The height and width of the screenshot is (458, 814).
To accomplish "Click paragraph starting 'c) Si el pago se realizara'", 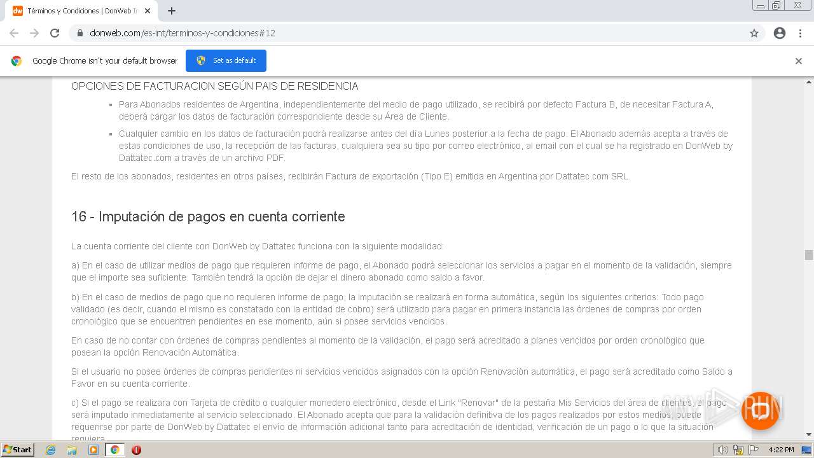I will (399, 420).
